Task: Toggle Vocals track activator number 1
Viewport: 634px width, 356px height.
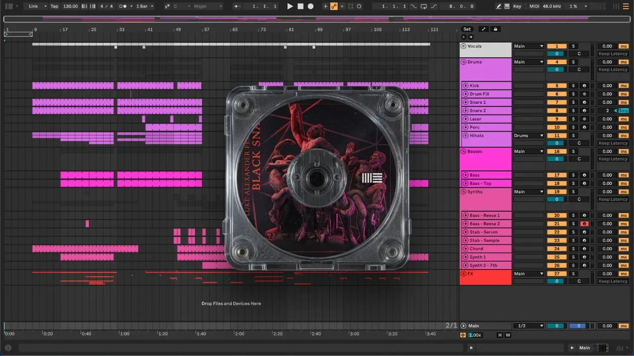Action: click(557, 46)
